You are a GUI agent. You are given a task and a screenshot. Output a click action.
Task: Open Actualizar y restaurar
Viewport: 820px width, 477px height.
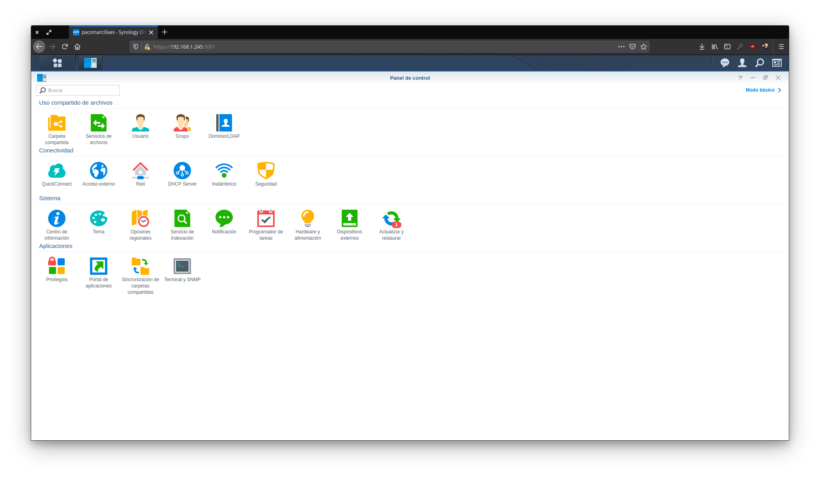point(391,219)
